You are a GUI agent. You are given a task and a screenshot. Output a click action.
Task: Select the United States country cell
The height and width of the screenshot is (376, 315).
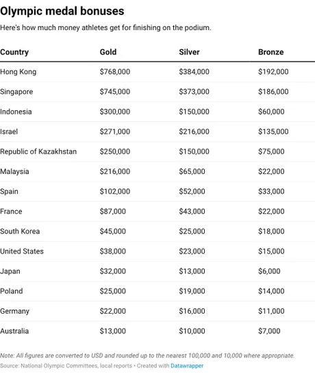point(22,251)
